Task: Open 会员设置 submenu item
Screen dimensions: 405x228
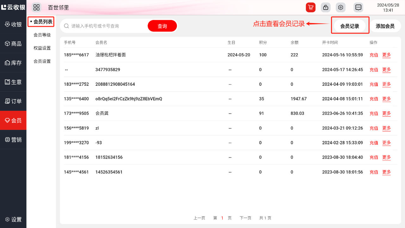Action: 42,61
